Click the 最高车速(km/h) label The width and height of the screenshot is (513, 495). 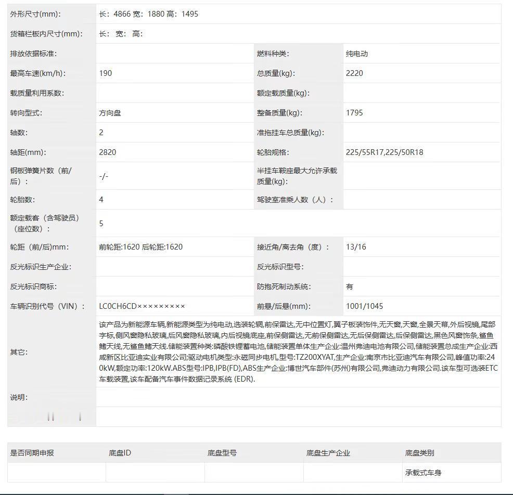[38, 73]
